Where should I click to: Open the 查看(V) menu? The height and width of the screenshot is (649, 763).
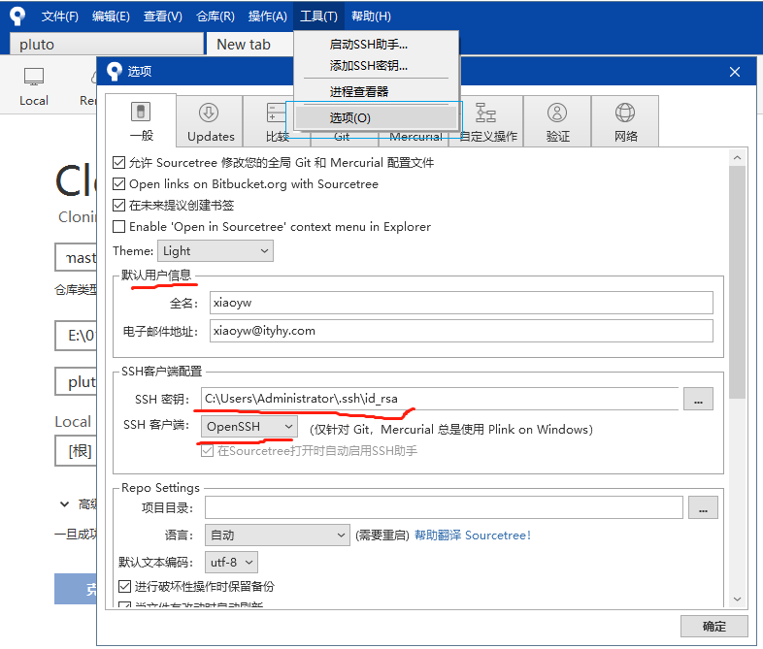162,16
